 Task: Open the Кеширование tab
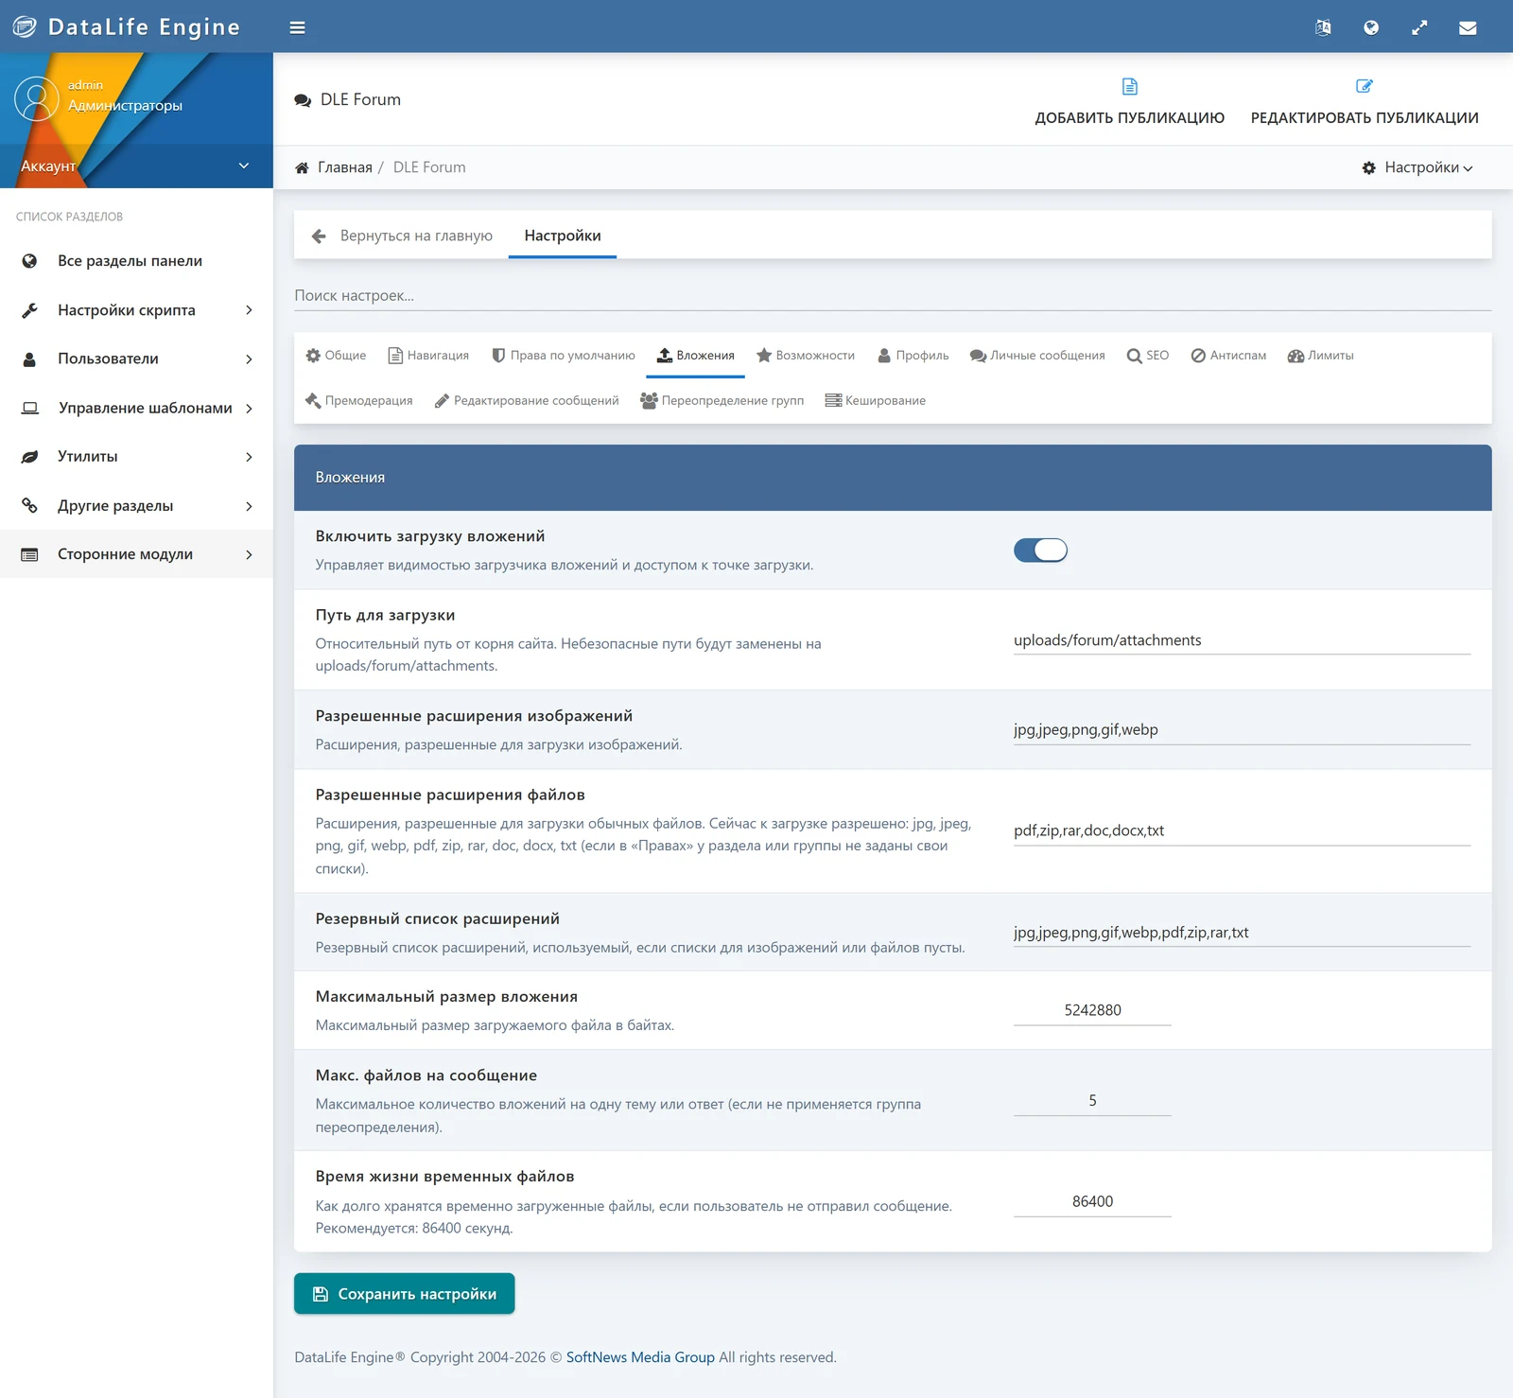click(x=875, y=401)
